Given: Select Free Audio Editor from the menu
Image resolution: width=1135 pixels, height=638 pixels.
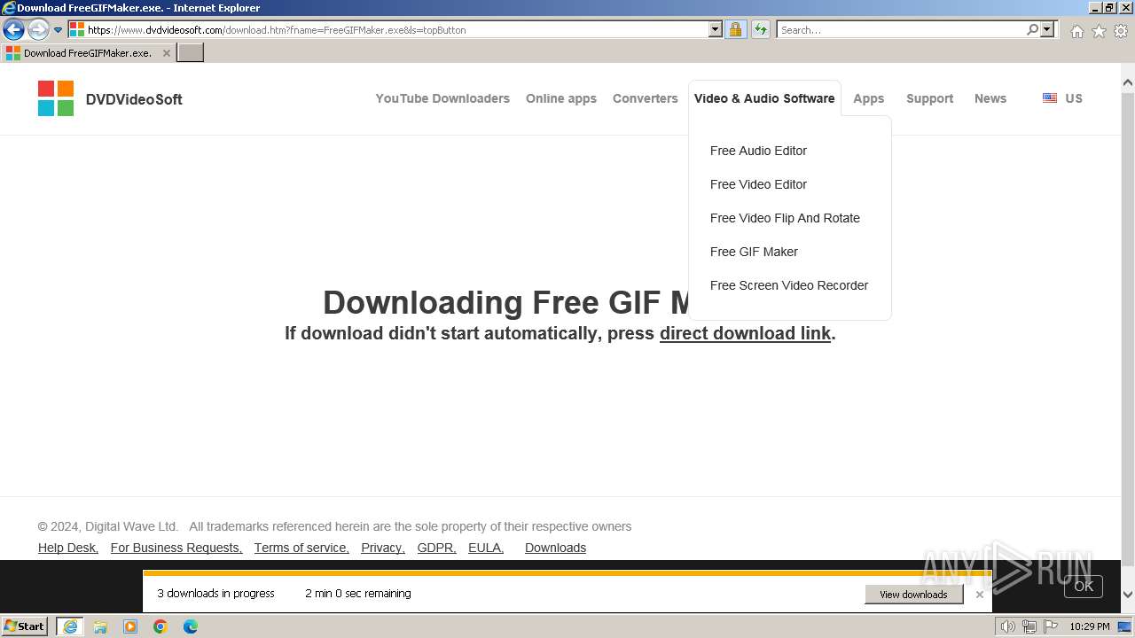Looking at the screenshot, I should pyautogui.click(x=758, y=151).
